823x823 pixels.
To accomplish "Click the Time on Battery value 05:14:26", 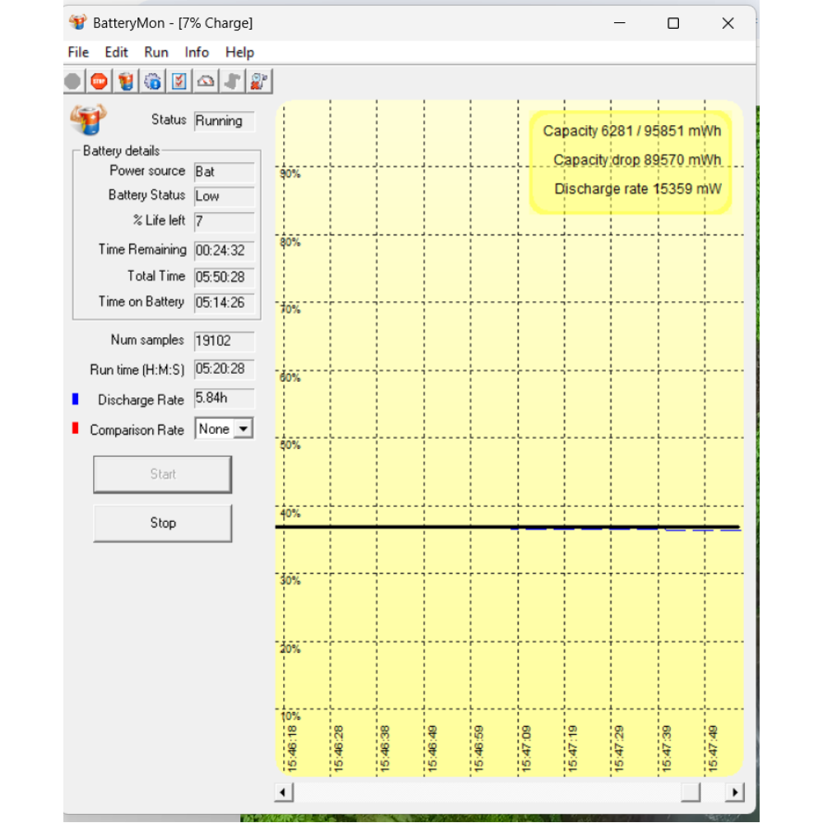I will 224,303.
